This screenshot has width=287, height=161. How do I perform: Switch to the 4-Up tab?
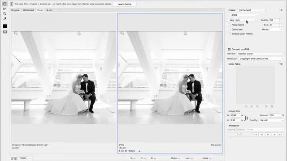click(x=49, y=10)
